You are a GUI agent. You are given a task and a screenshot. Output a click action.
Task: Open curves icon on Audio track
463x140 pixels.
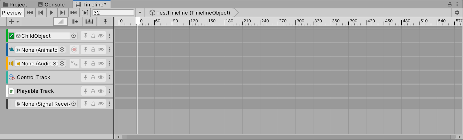[74, 63]
